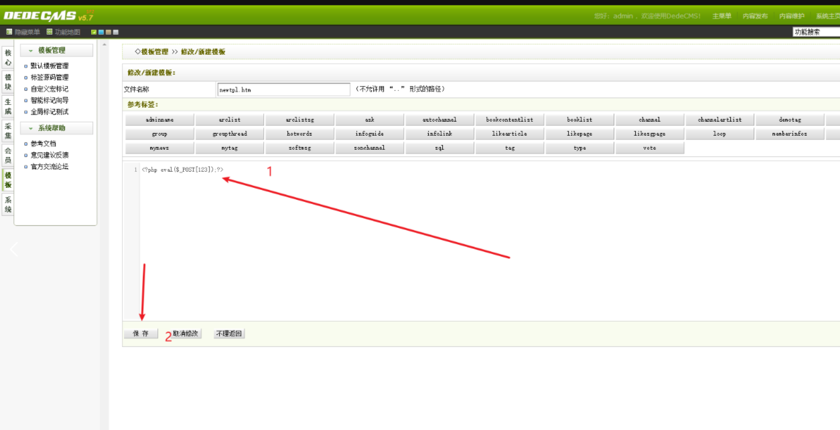Pick the brown skin color swatch
Screen dimensions: 840x430
click(109, 32)
